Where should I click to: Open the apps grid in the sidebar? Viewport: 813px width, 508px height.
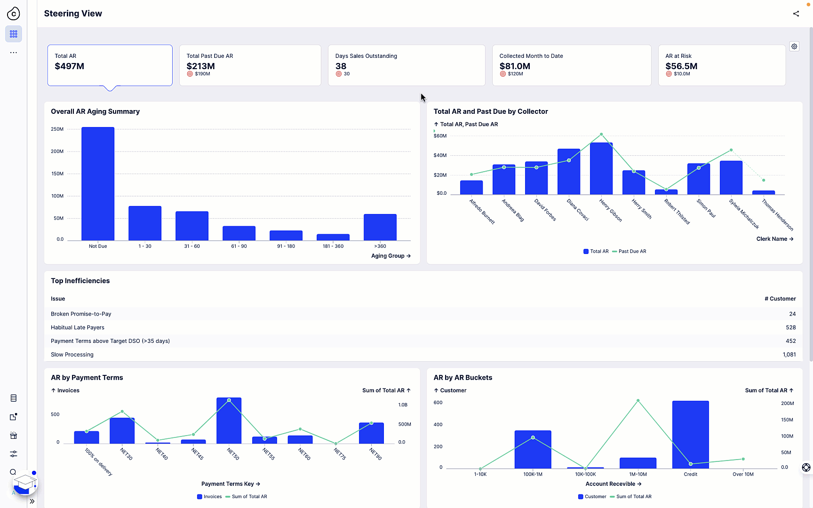click(x=13, y=34)
